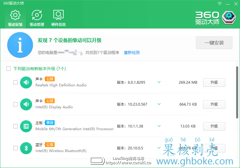Viewport: 240px width, 168px height.
Task: Open the 驱动安装 tab
Action: coord(15,18)
